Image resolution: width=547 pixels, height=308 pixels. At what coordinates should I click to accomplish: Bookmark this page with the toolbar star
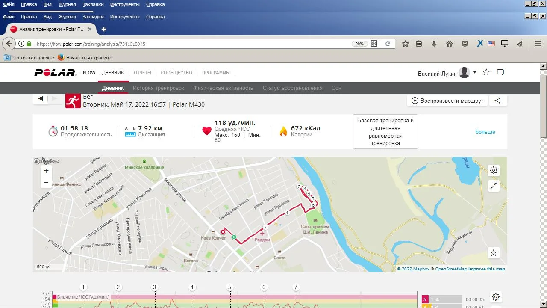[406, 44]
